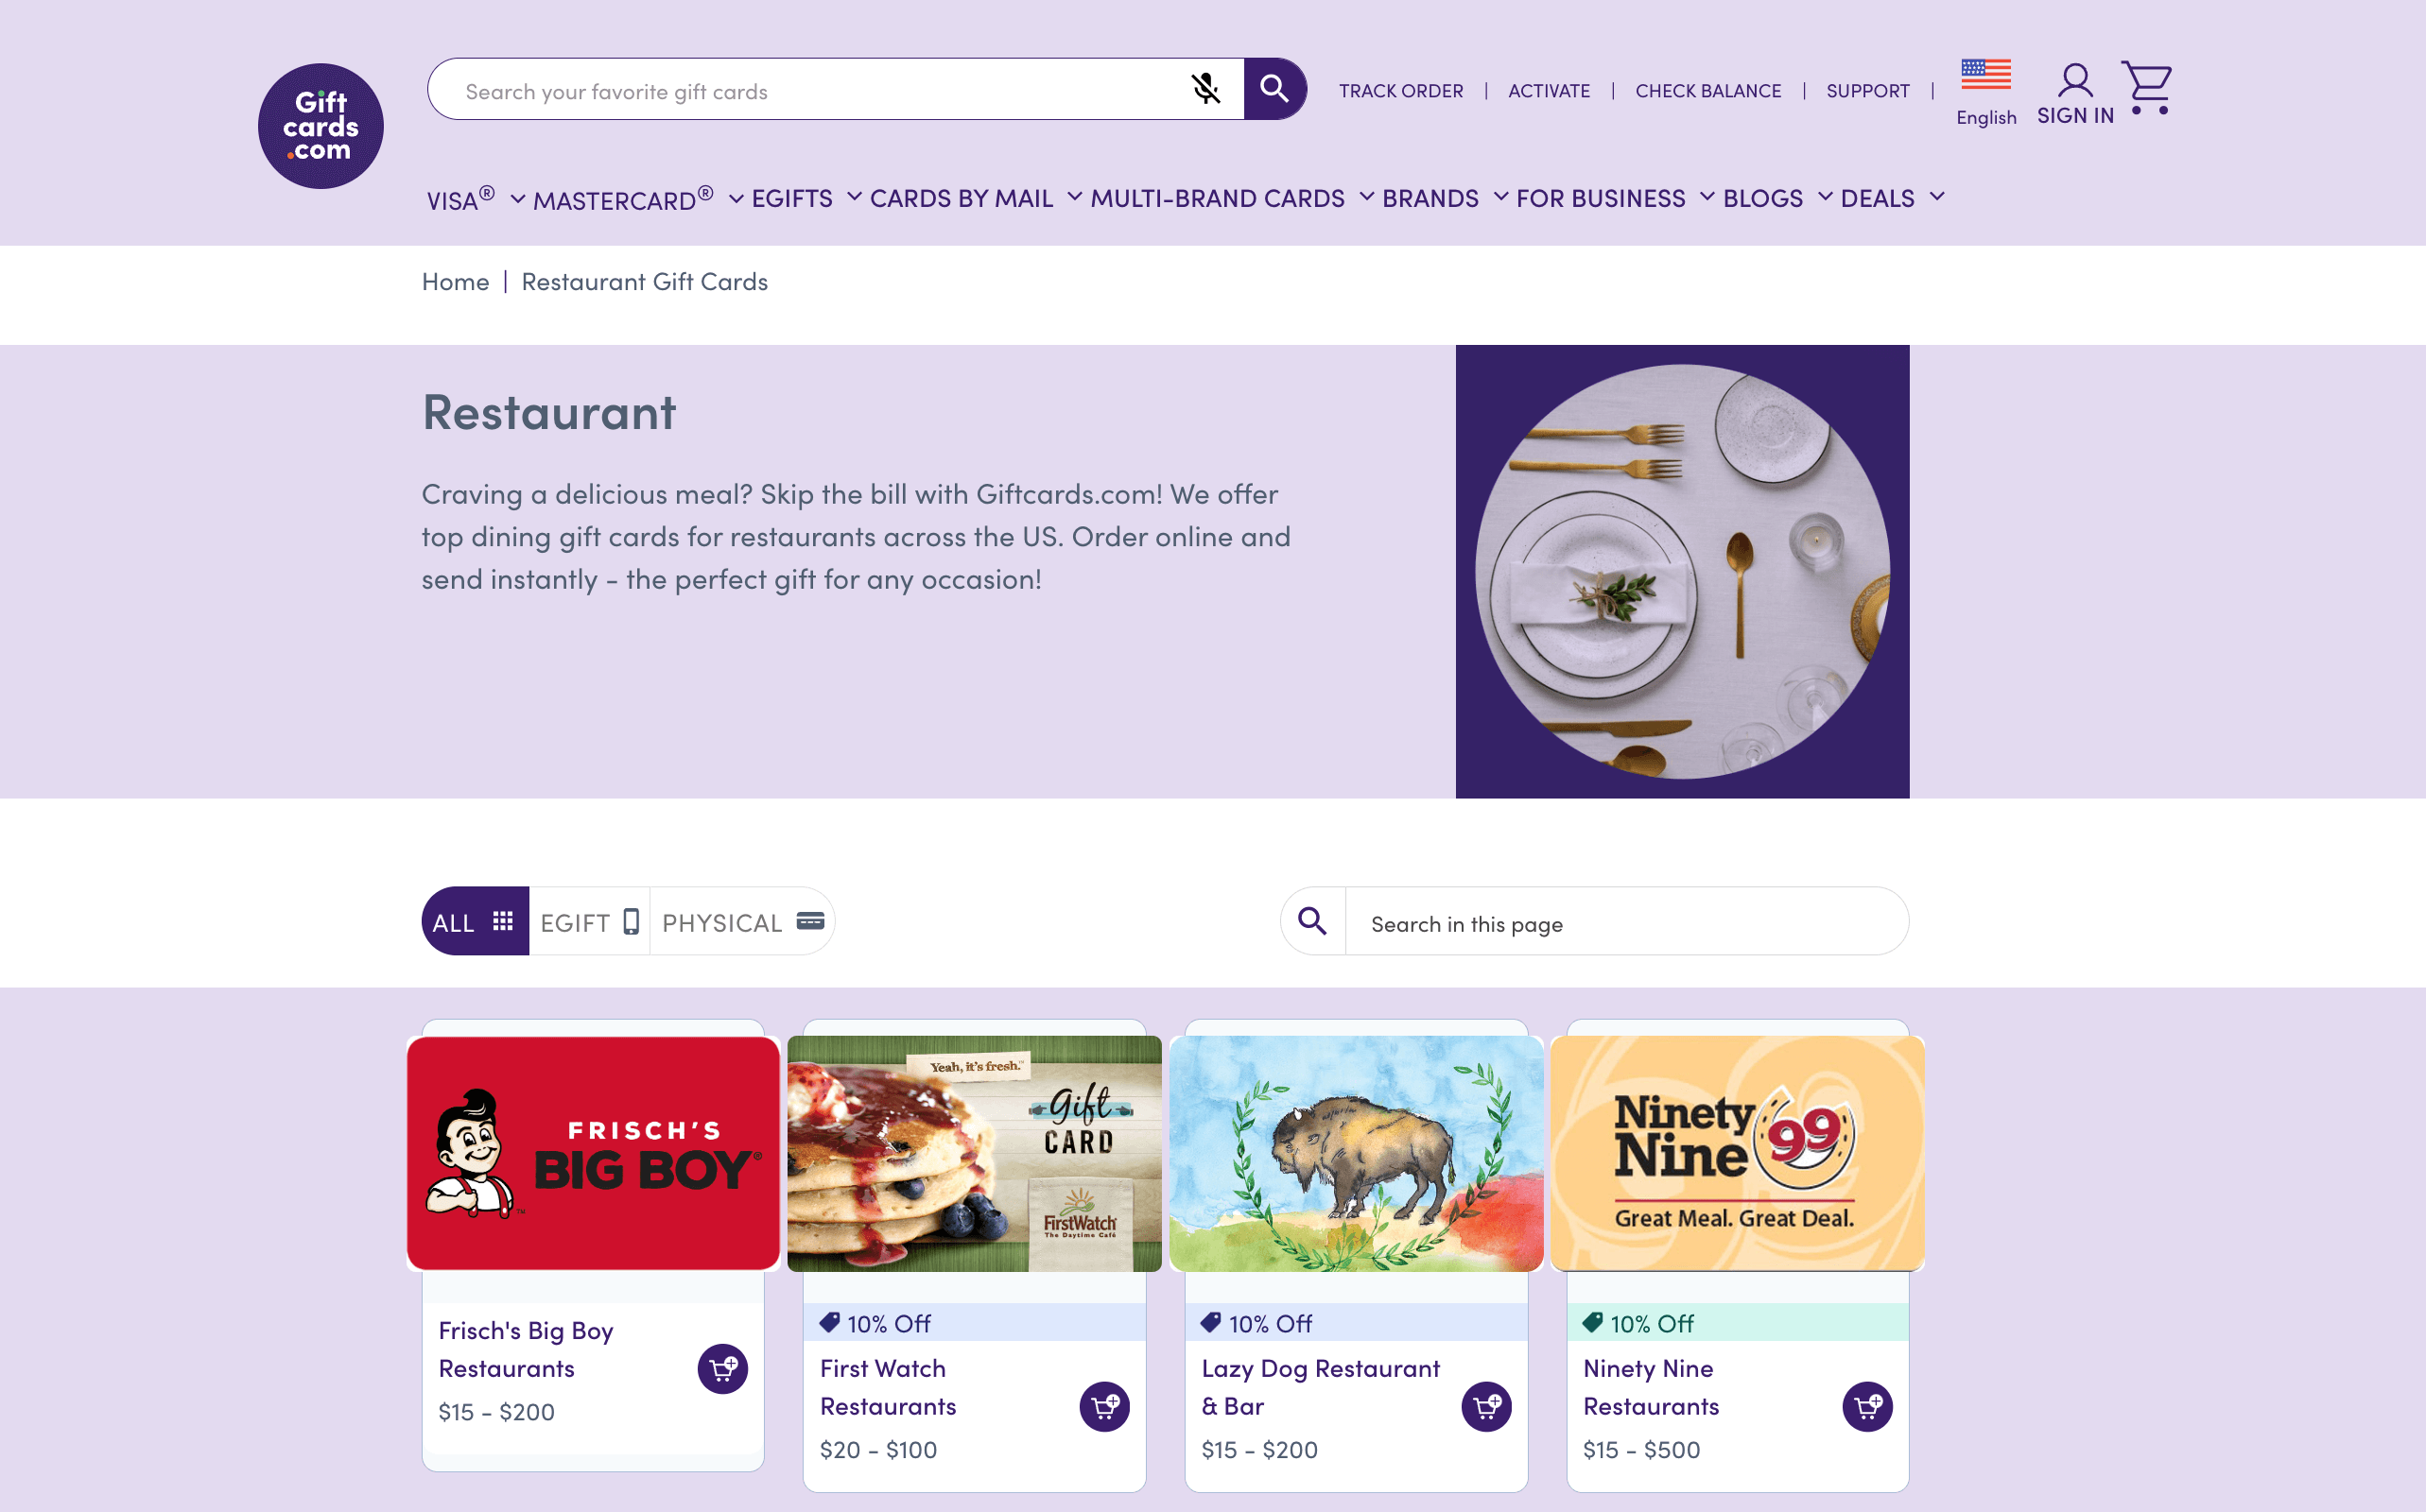This screenshot has height=1512, width=2426.
Task: Click the $20 - $100 price text
Action: (878, 1450)
